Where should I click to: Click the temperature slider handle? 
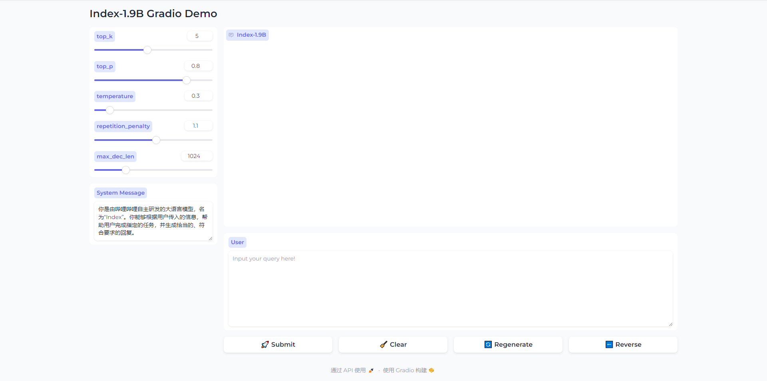click(x=110, y=110)
